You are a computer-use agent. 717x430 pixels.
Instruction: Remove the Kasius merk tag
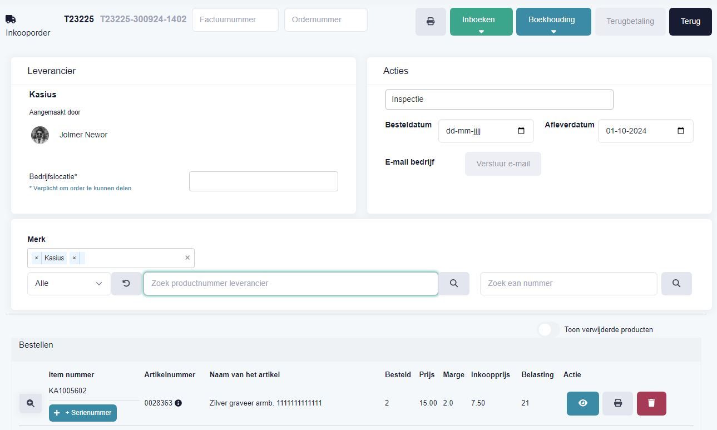tap(37, 258)
